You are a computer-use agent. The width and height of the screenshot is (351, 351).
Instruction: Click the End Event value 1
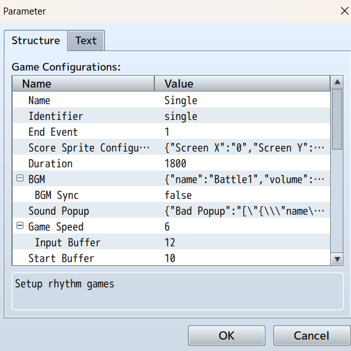pos(167,132)
